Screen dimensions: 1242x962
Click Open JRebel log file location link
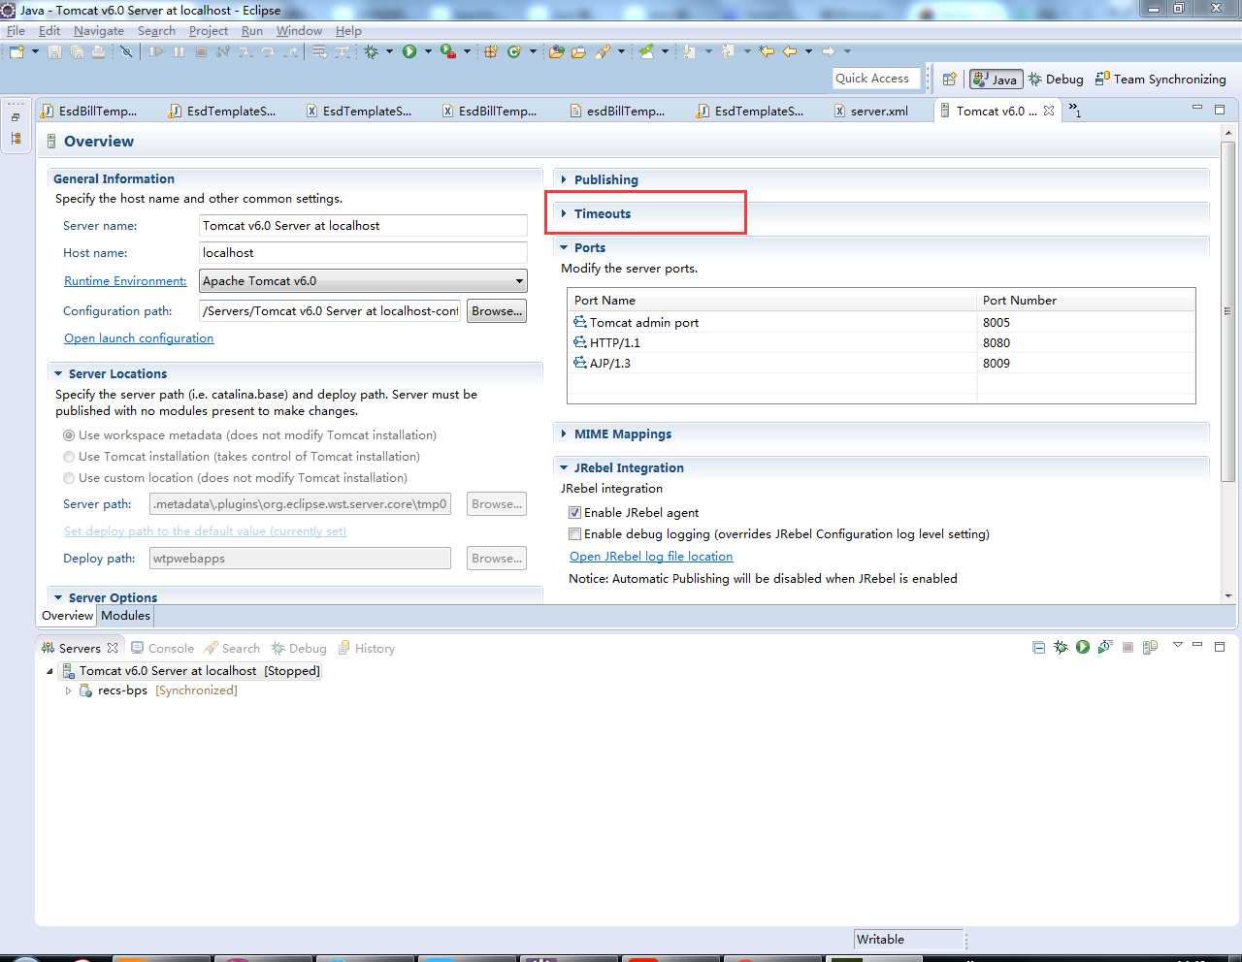(x=651, y=556)
